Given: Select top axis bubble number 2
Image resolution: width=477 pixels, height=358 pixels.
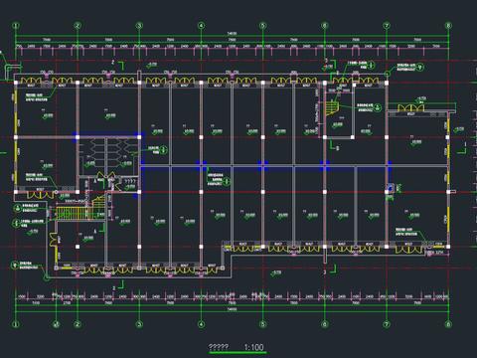Looking at the screenshot, I should pyautogui.click(x=78, y=26).
